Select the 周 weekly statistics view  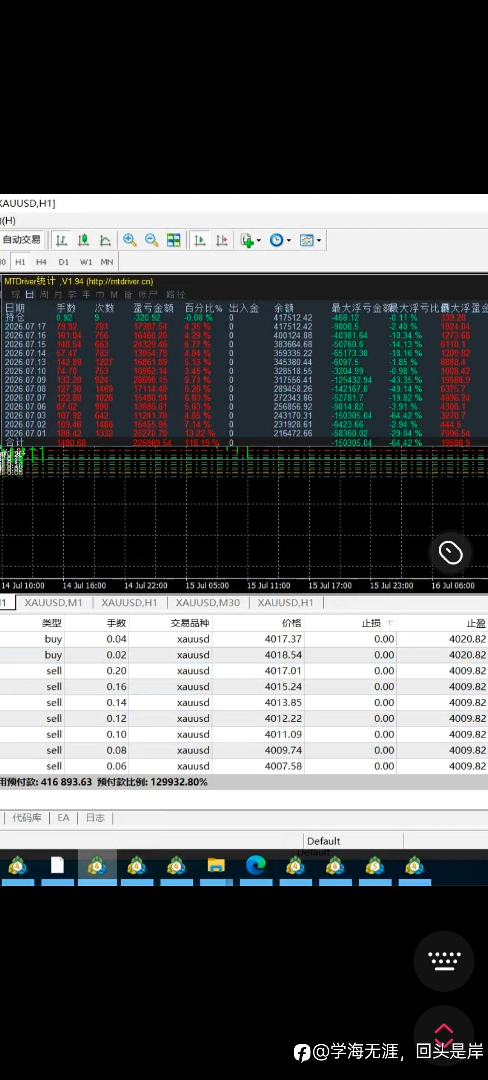pyautogui.click(x=44, y=295)
